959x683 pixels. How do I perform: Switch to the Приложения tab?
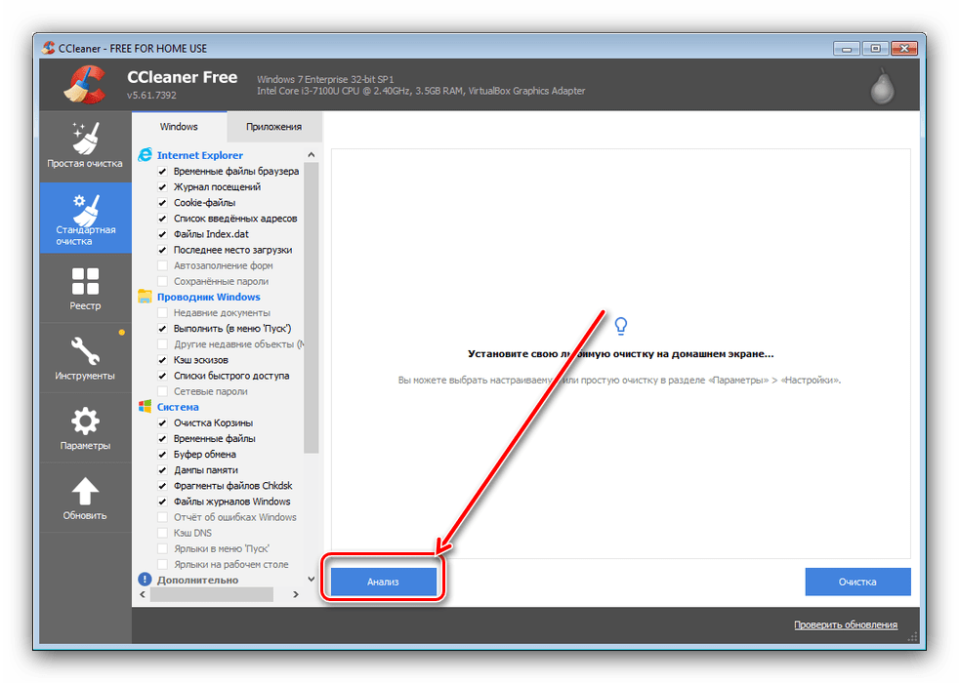[273, 127]
